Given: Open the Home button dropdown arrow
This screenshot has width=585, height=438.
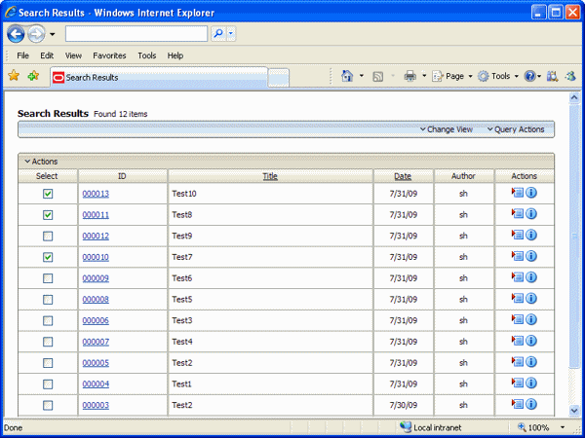Looking at the screenshot, I should [x=361, y=76].
